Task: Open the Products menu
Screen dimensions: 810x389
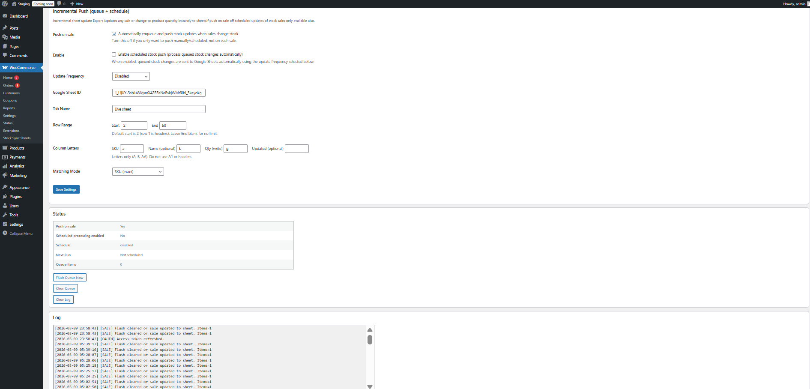Action: point(17,148)
